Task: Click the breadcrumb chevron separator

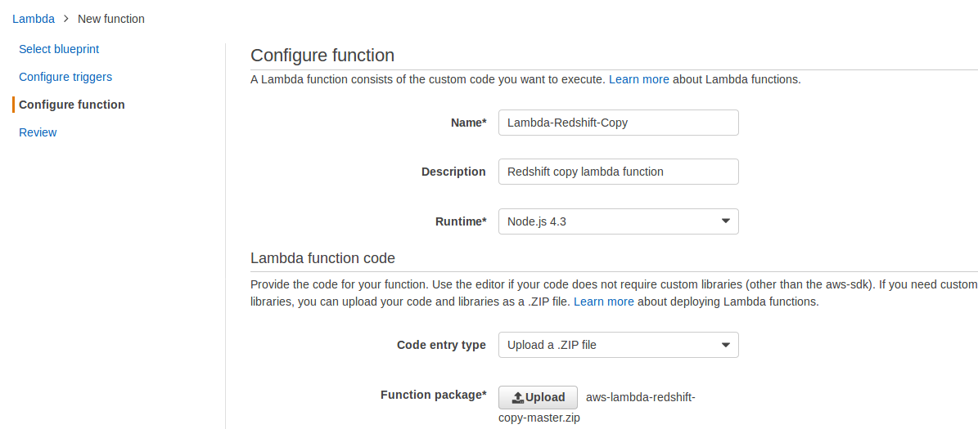Action: (x=66, y=19)
